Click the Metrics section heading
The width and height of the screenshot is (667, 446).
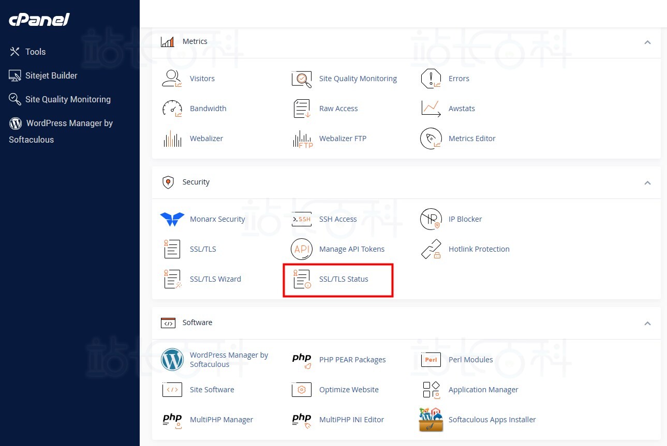[195, 41]
